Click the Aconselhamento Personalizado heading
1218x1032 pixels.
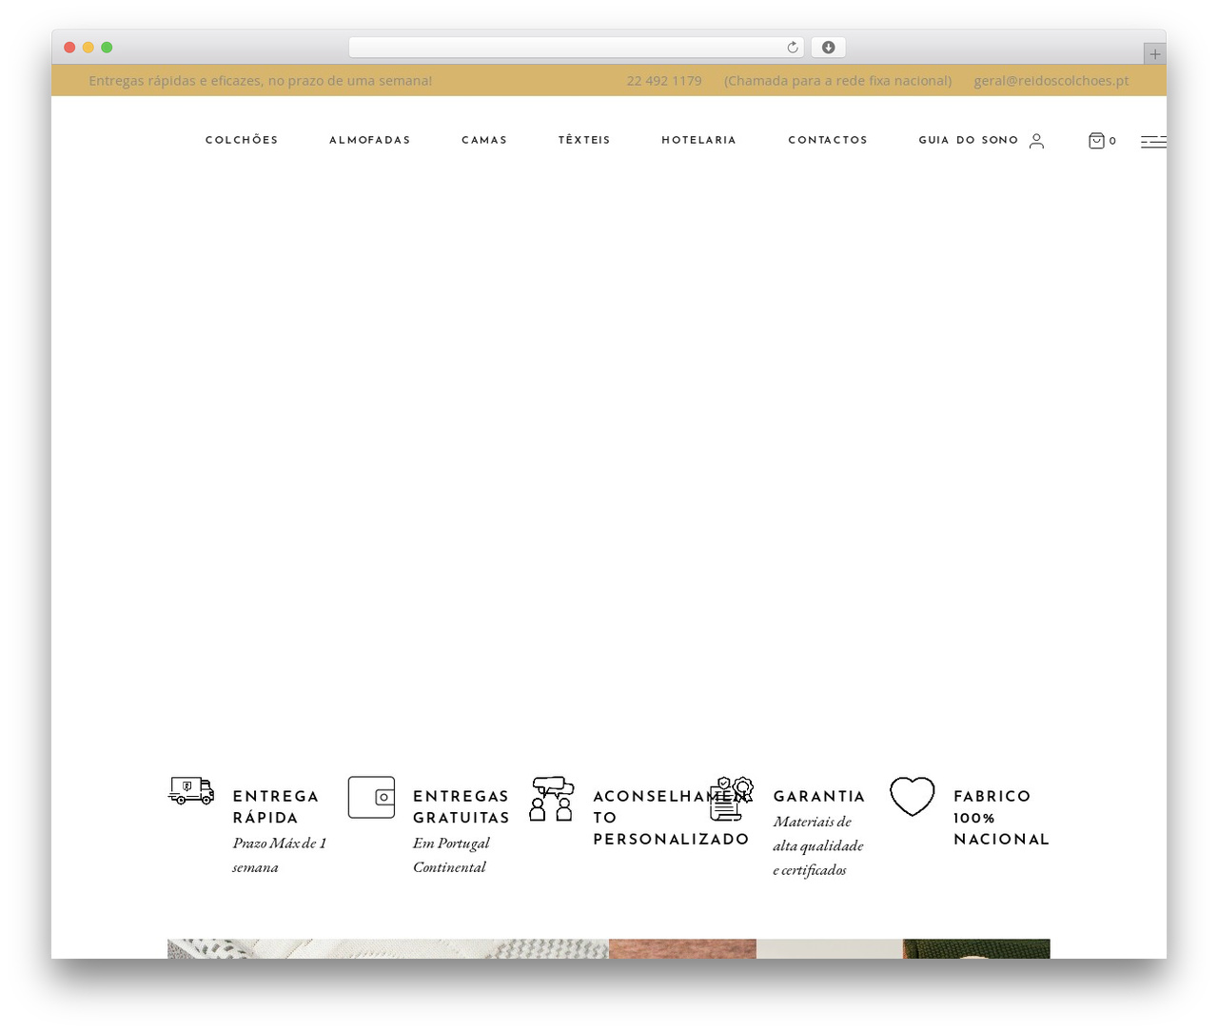tap(672, 818)
